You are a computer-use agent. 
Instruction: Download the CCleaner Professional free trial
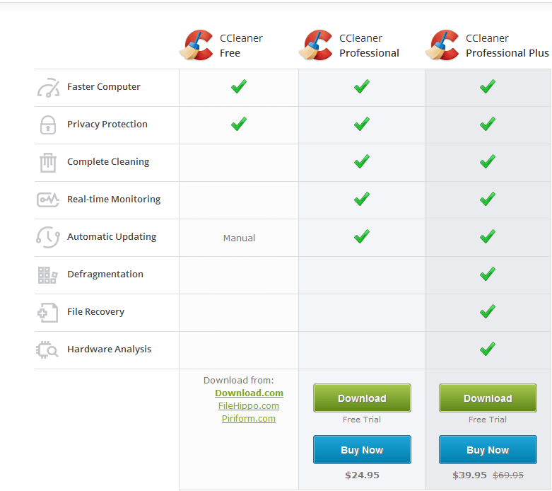(x=362, y=398)
